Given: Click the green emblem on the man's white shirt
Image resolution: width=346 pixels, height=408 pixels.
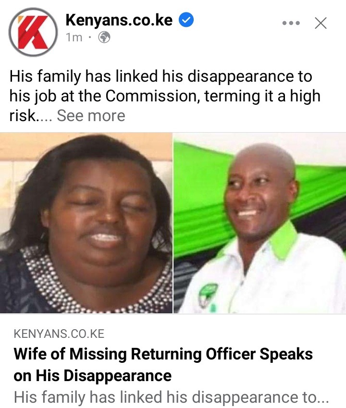Looking at the screenshot, I should 207,294.
